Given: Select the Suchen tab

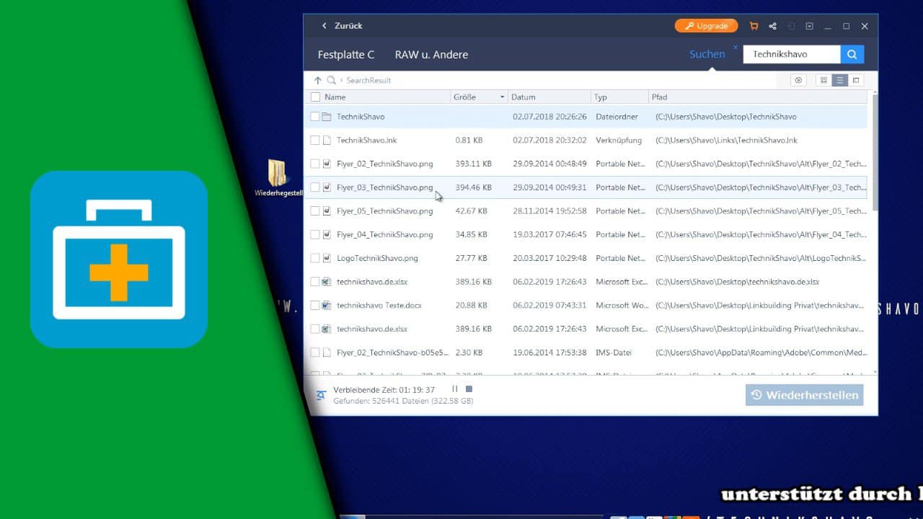Looking at the screenshot, I should click(707, 54).
